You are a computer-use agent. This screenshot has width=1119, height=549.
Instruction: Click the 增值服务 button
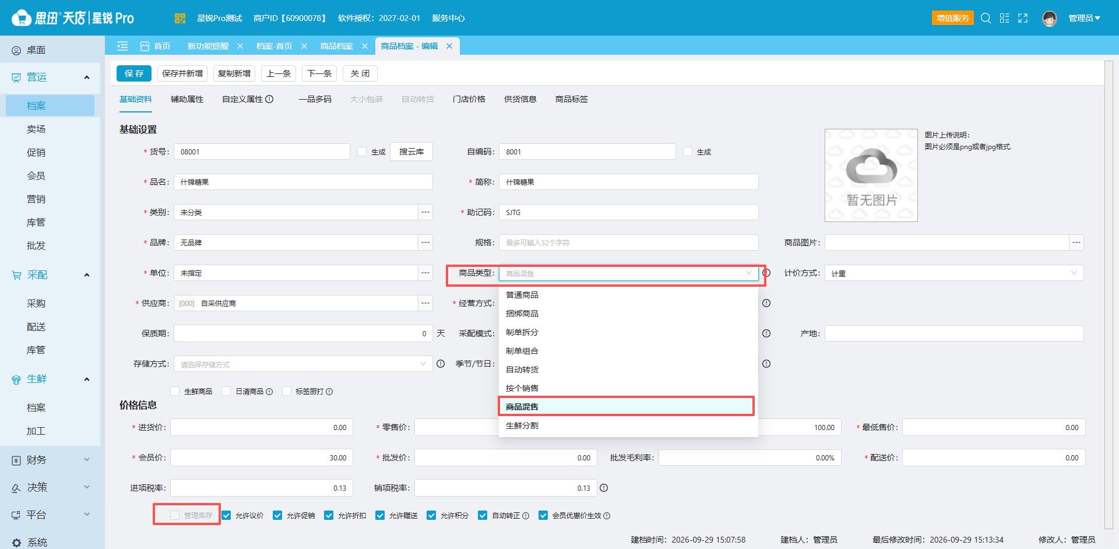[x=953, y=18]
